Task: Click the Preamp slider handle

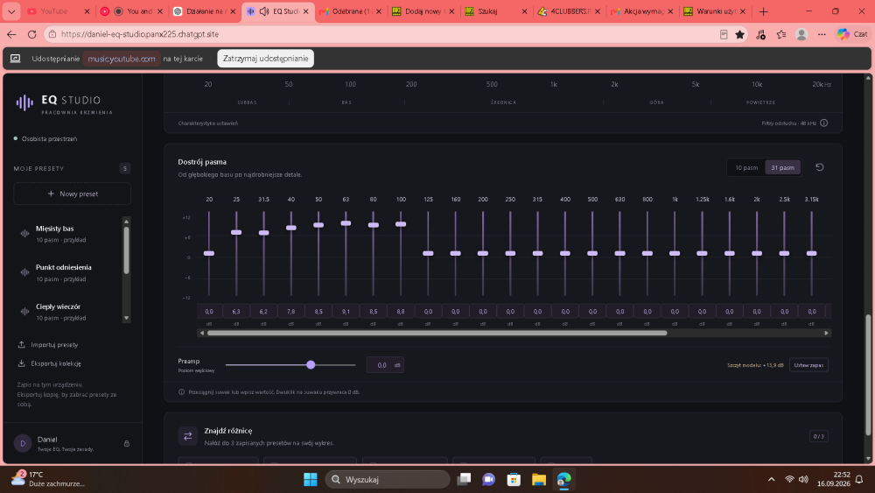Action: tap(311, 364)
